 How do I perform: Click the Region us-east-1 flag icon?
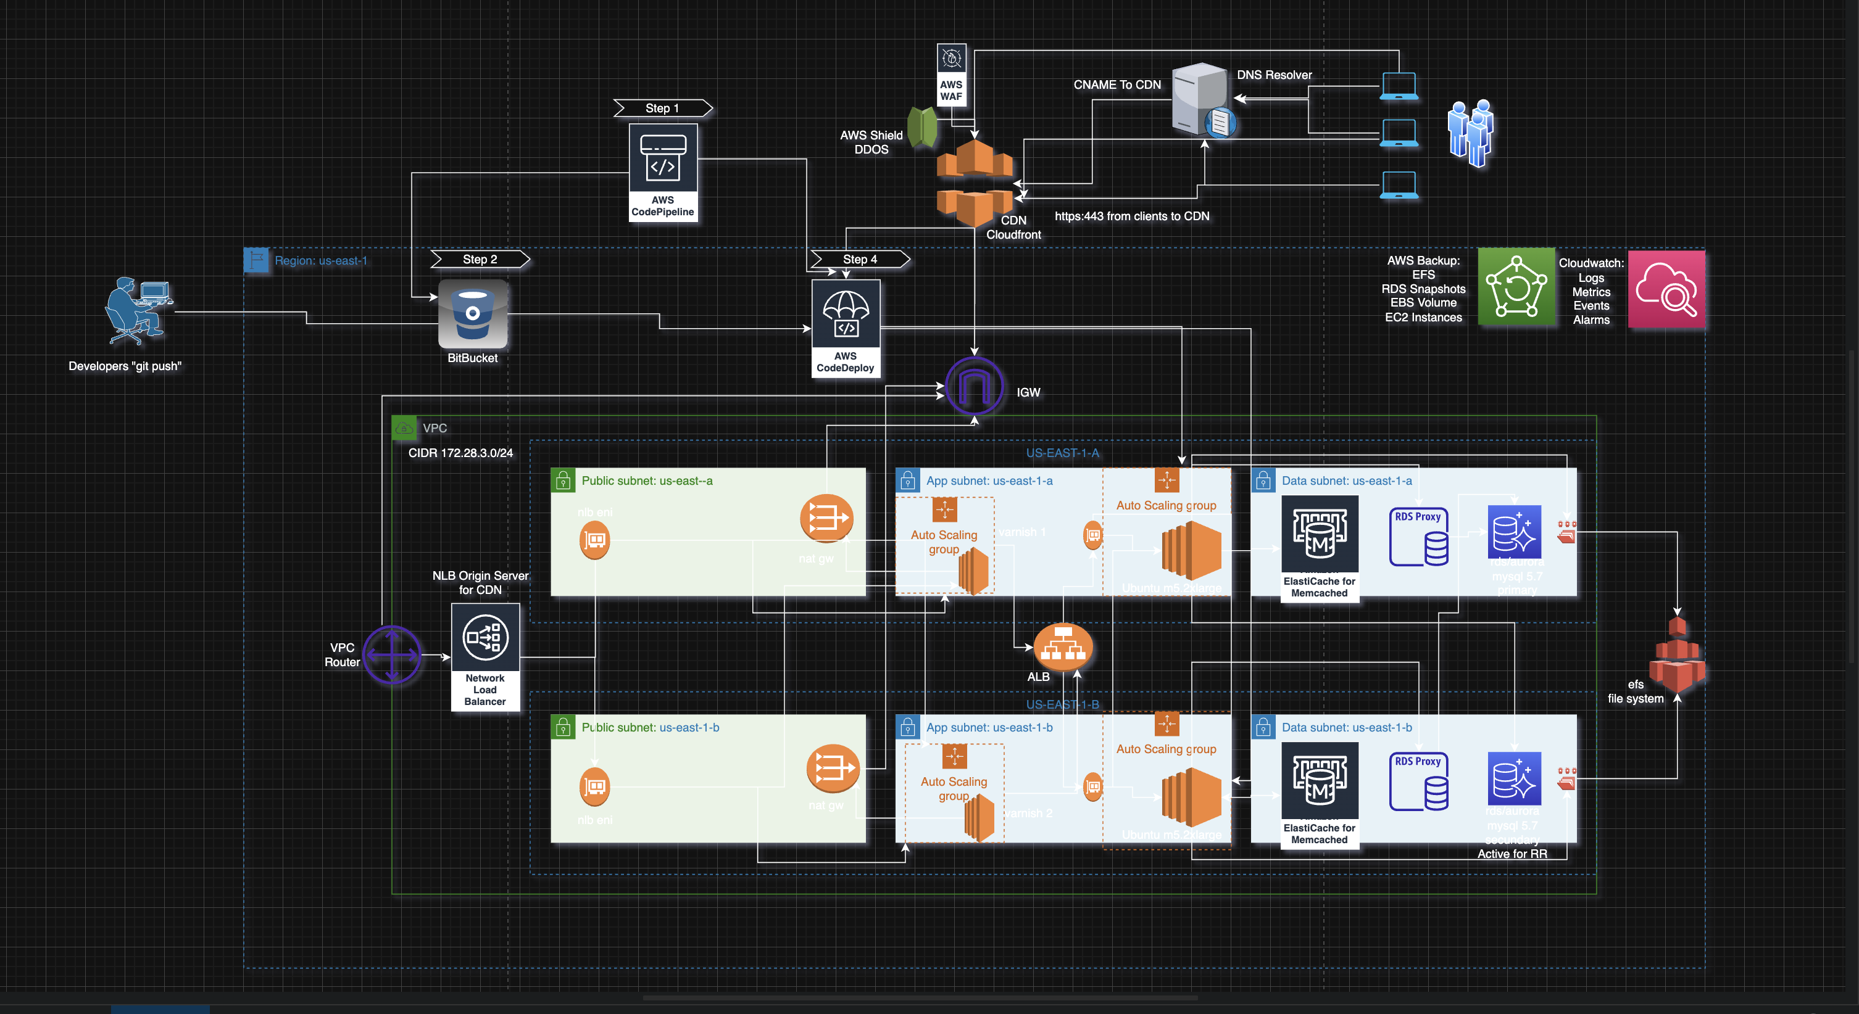pyautogui.click(x=256, y=260)
